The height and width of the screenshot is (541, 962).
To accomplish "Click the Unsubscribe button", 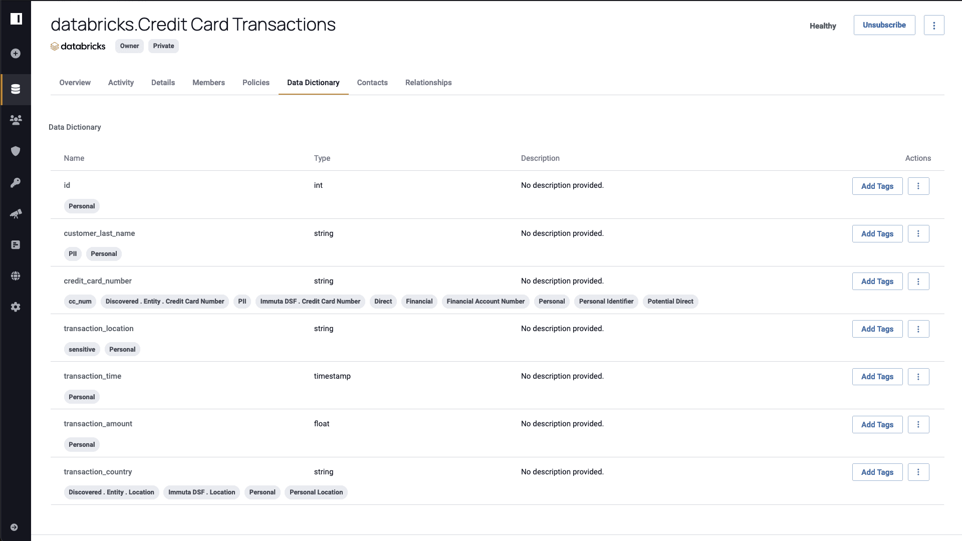I will [x=884, y=25].
